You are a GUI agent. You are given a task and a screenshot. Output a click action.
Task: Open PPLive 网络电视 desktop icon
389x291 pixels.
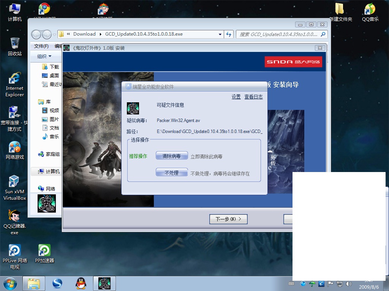tap(15, 257)
